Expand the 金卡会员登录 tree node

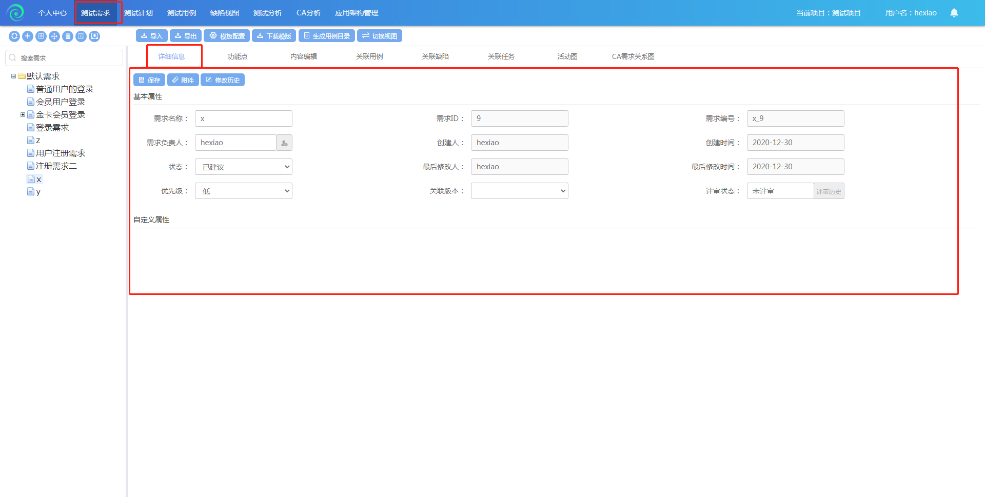point(23,115)
